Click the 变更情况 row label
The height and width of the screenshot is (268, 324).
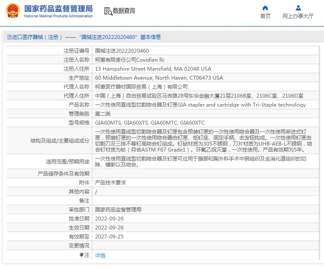pos(79,246)
